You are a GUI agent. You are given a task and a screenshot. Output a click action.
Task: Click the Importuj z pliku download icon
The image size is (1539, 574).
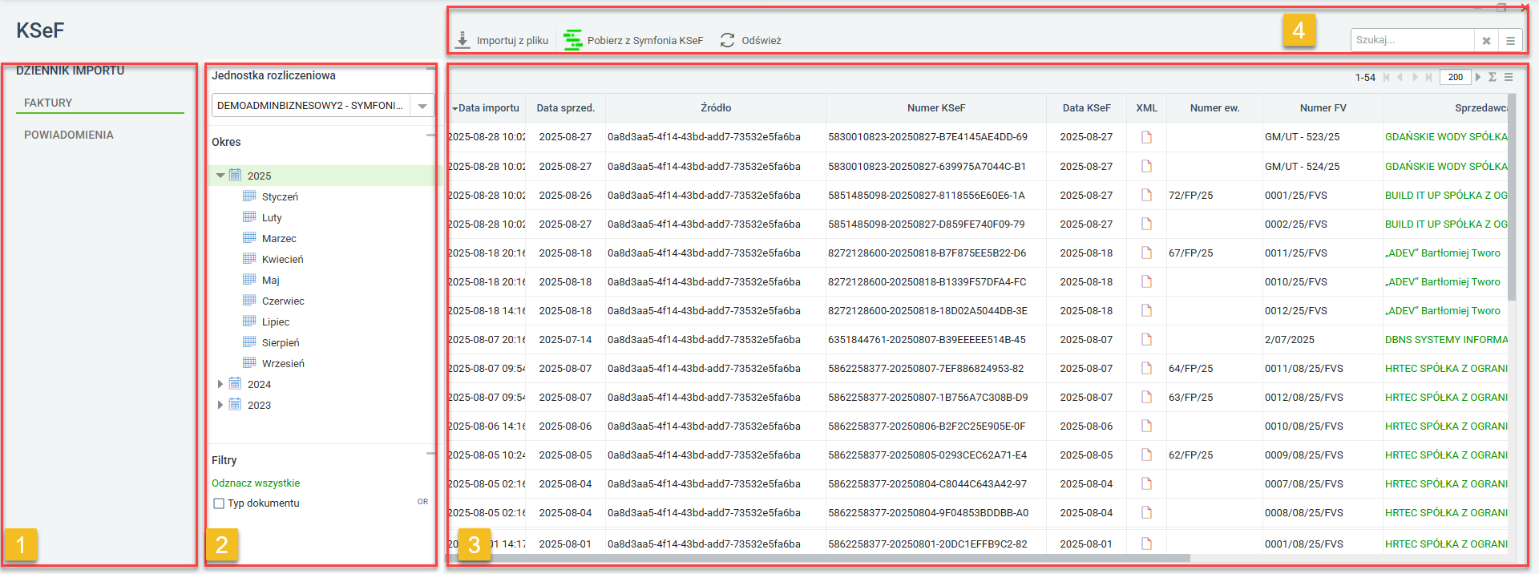click(x=463, y=40)
